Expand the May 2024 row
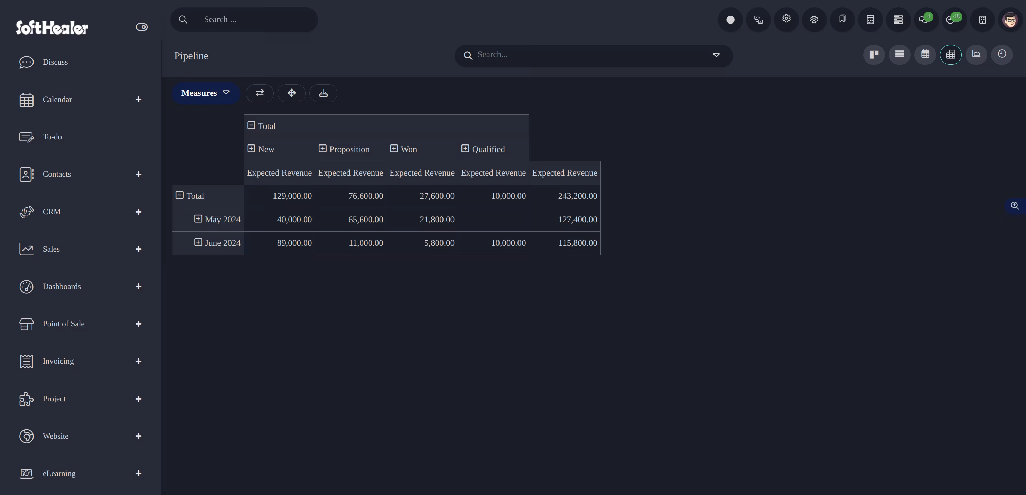Screen dimensions: 1026x495 click(x=198, y=219)
